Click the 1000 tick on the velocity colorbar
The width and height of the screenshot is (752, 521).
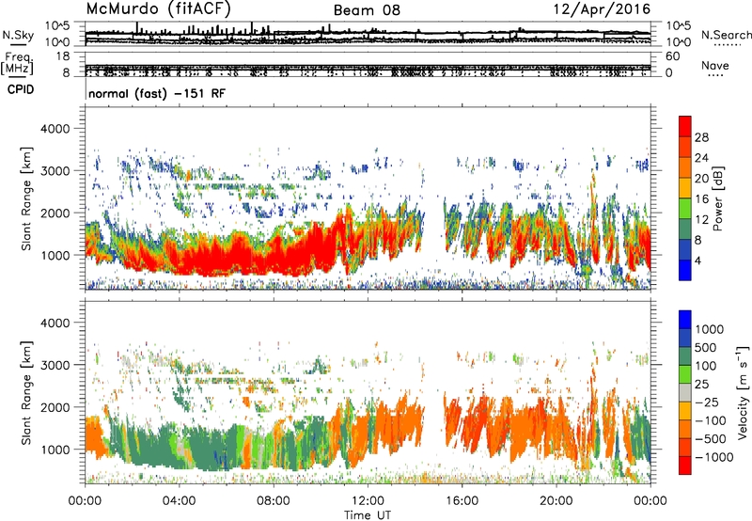pos(710,329)
